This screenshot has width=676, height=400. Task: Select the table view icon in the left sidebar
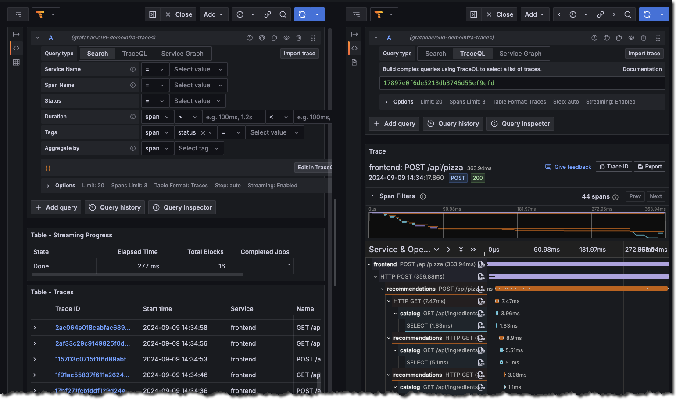pos(16,62)
